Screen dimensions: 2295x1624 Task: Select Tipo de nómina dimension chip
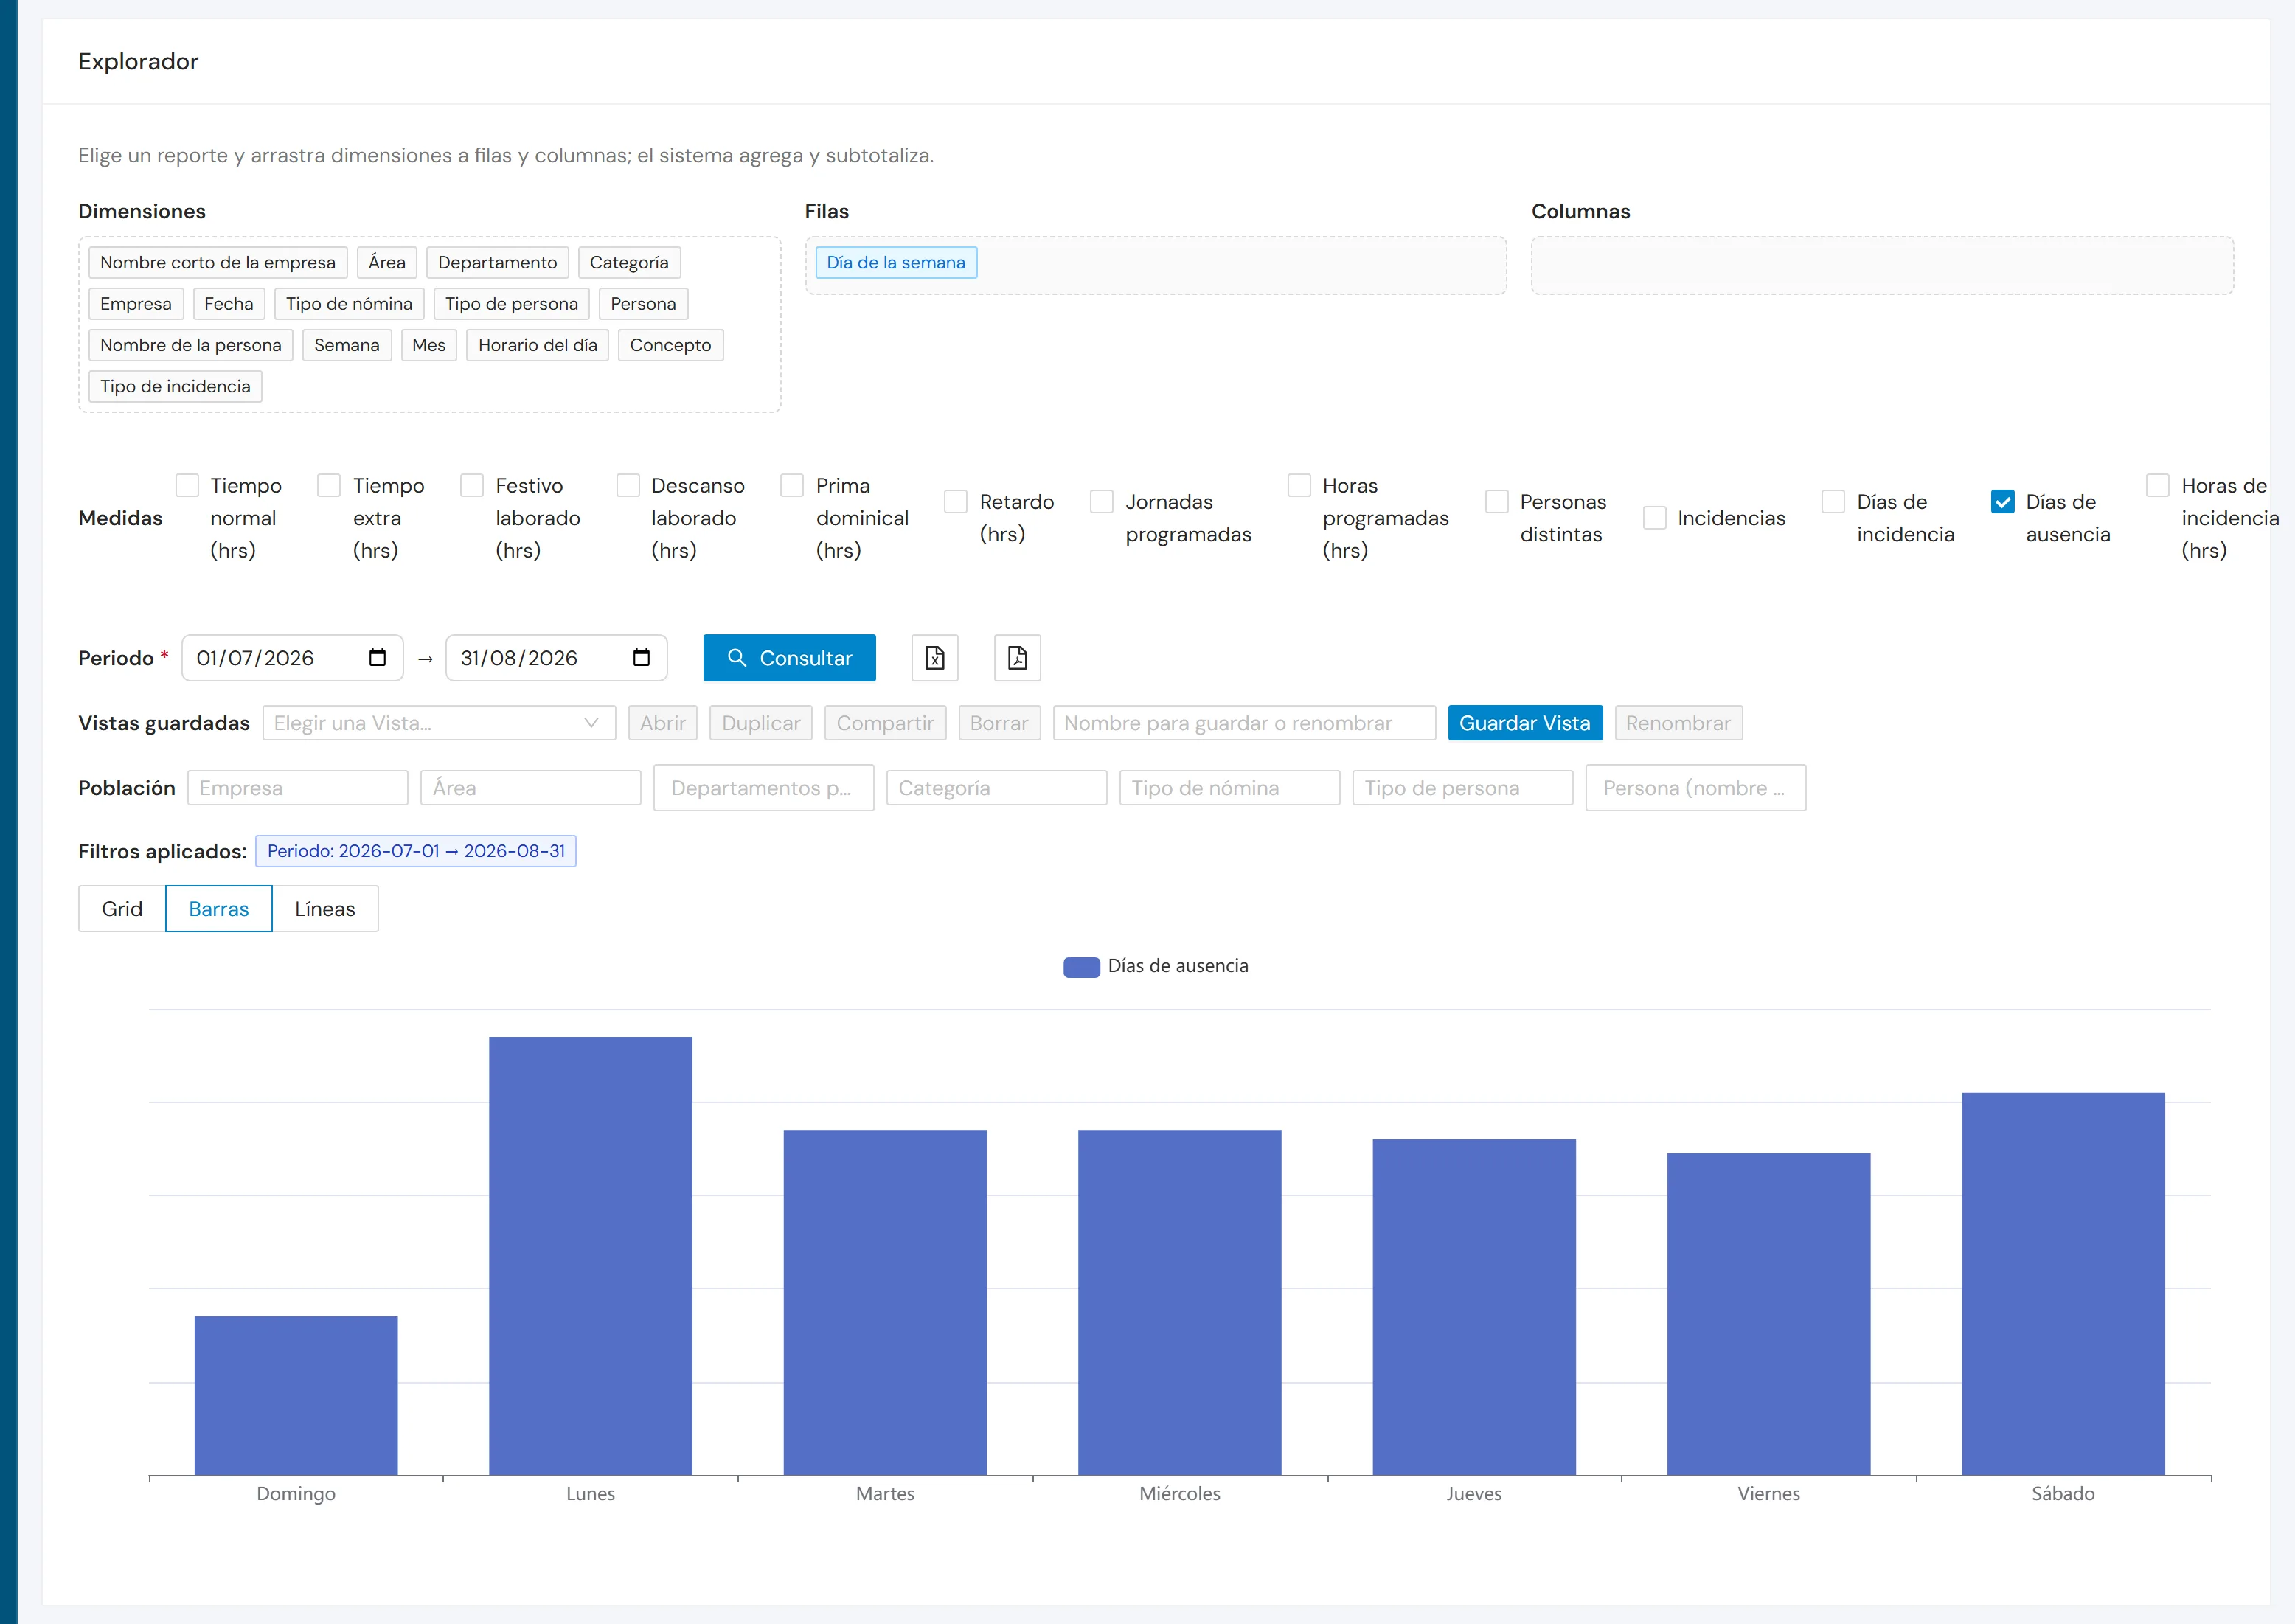coord(349,304)
